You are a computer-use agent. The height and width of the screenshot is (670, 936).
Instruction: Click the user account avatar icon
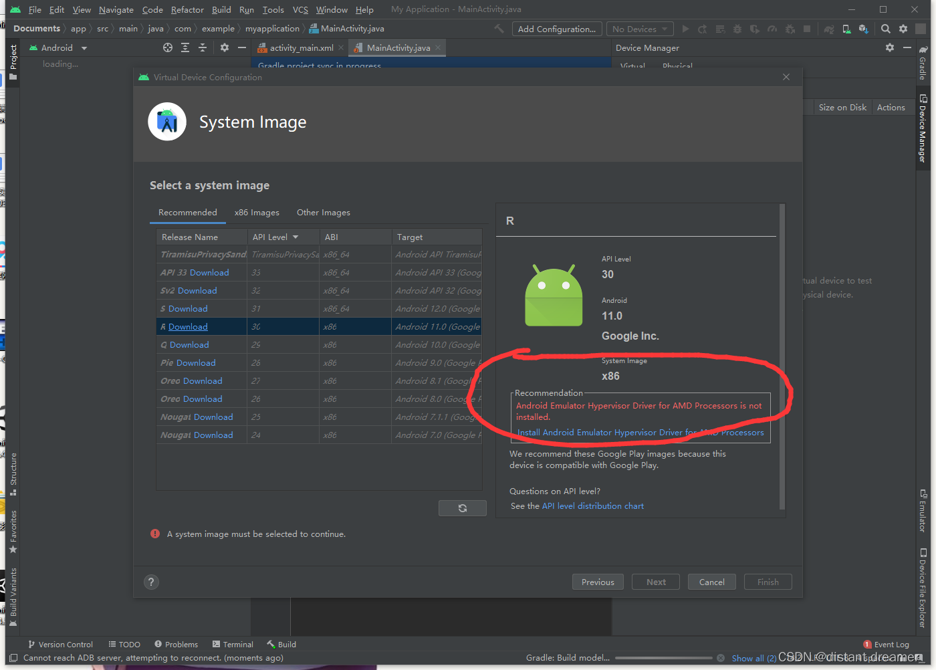pyautogui.click(x=921, y=29)
